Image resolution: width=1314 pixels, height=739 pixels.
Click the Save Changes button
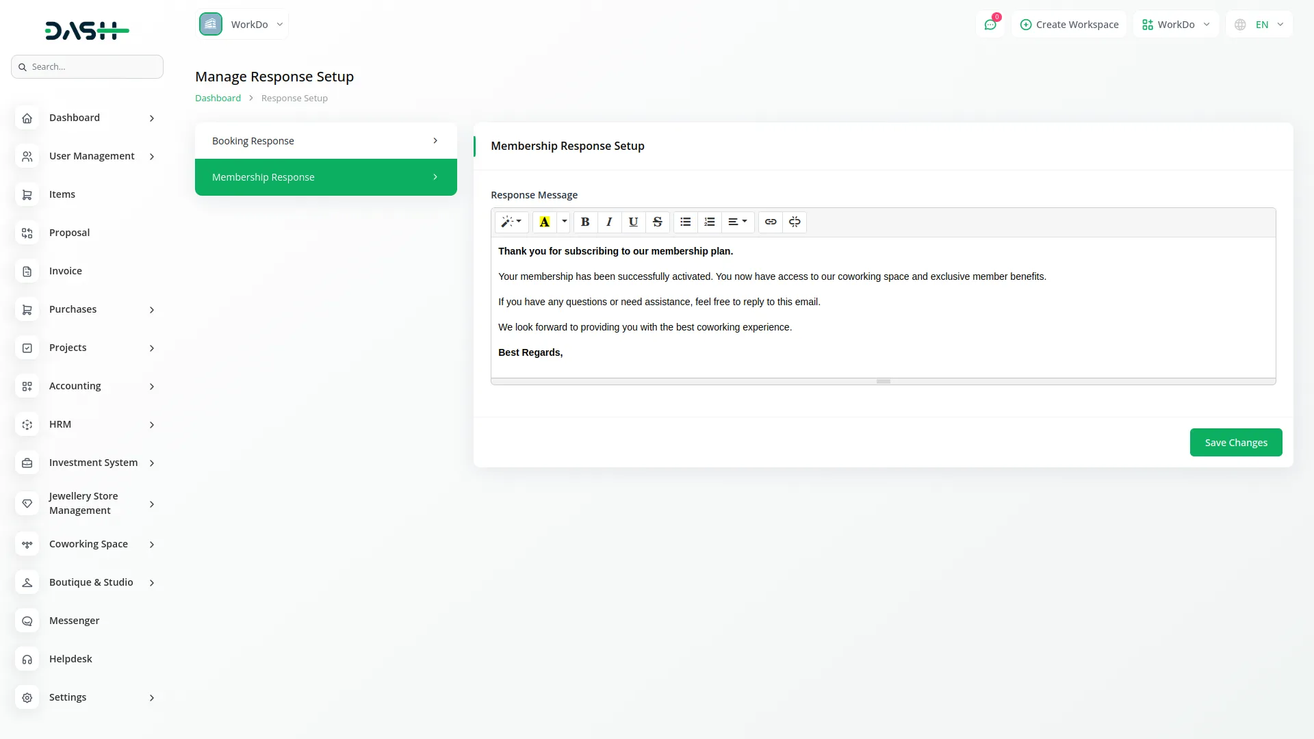[1235, 442]
